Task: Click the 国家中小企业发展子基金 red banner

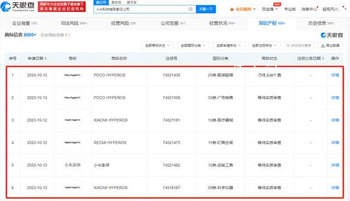Action: coord(62,7)
